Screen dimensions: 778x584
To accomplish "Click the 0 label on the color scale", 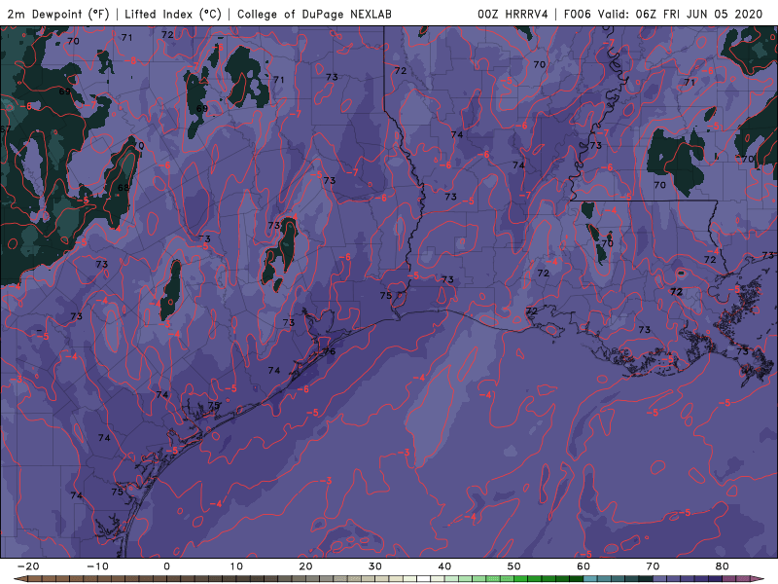I will pos(166,566).
